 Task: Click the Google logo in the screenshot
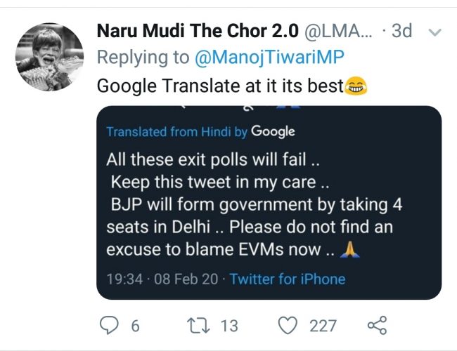point(273,131)
